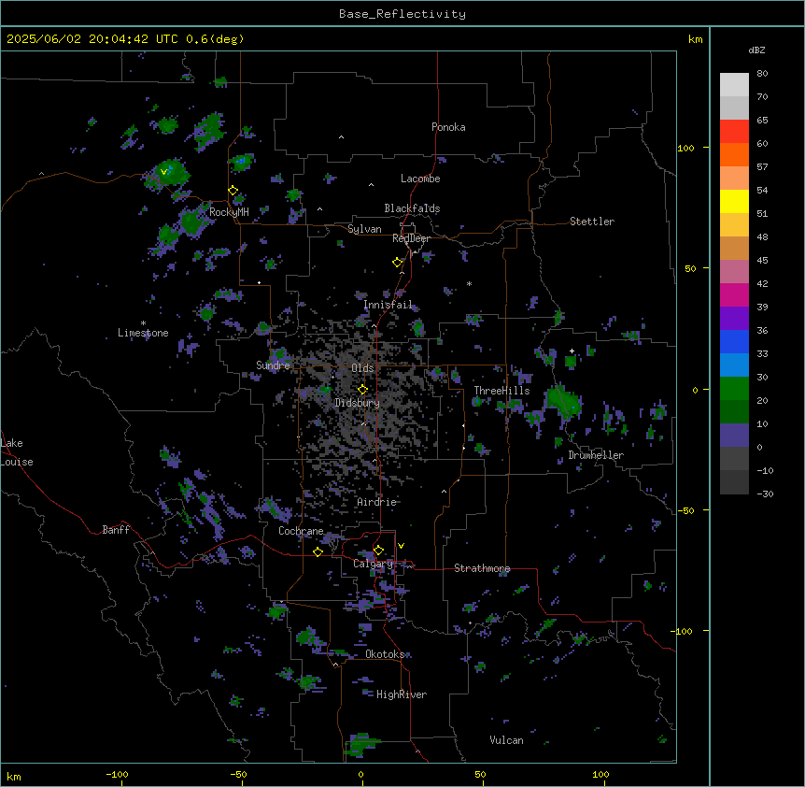Click the Innisfail label
The width and height of the screenshot is (805, 787).
point(388,305)
